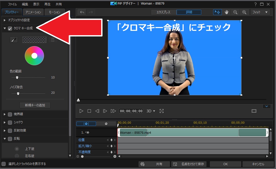The height and width of the screenshot is (169, 276).
Task: Delete the chroma key with the trash icon
Action: (x=53, y=40)
